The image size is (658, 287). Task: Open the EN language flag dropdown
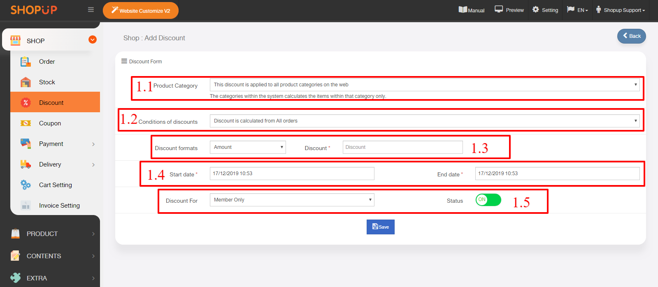point(577,10)
